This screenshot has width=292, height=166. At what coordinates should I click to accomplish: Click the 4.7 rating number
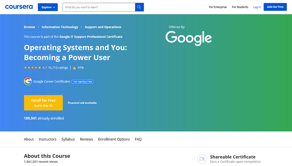tap(45, 68)
